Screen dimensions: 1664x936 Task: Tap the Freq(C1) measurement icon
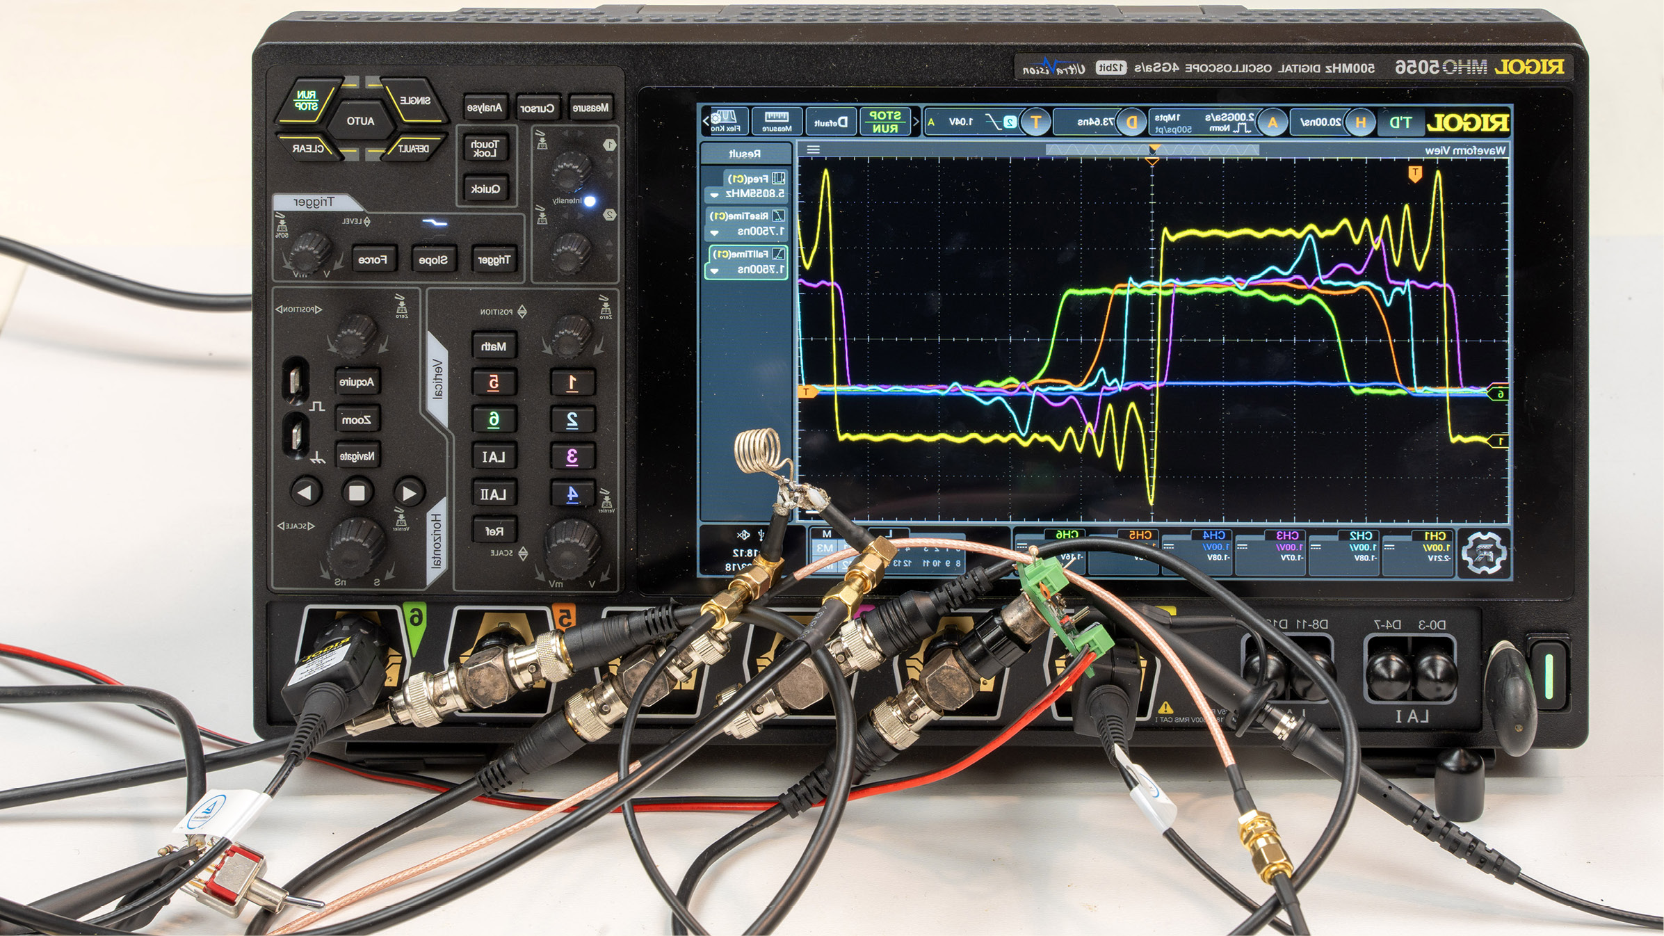point(779,178)
